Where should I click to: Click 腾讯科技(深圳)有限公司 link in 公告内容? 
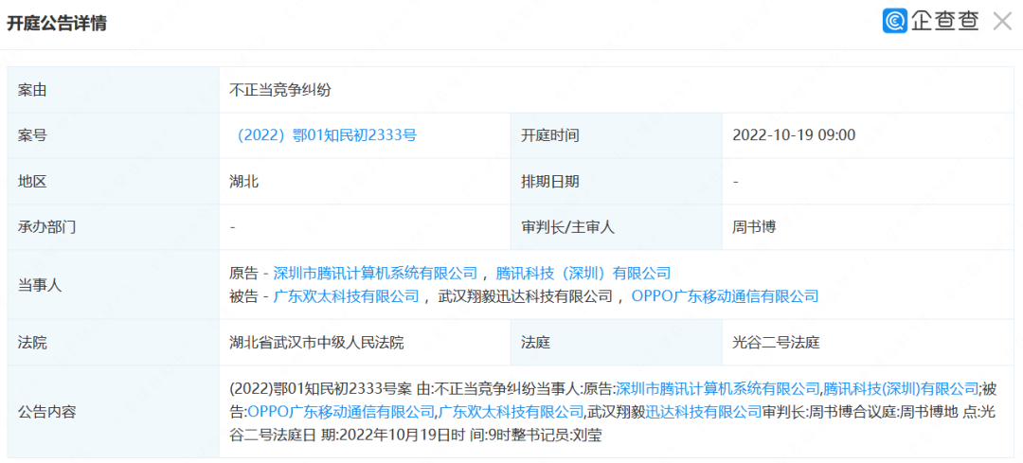click(901, 388)
